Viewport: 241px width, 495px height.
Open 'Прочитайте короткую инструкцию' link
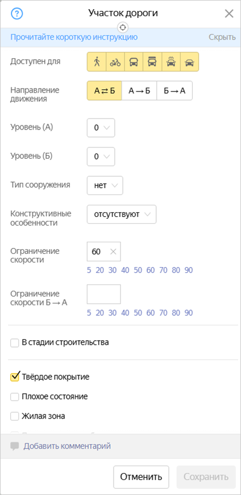[x=74, y=37]
